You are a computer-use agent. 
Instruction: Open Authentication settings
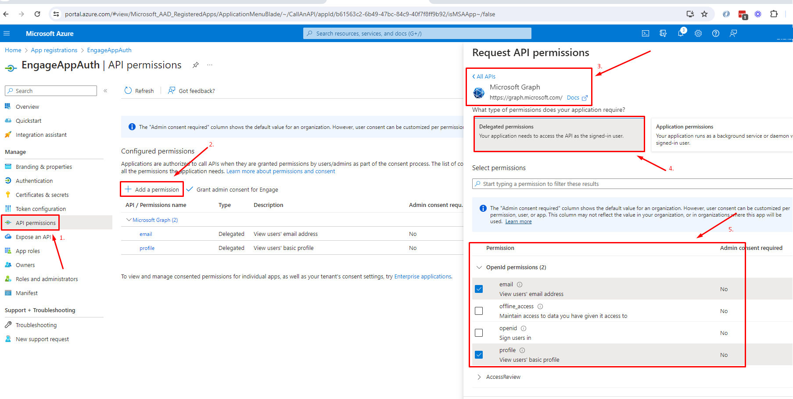pos(34,181)
